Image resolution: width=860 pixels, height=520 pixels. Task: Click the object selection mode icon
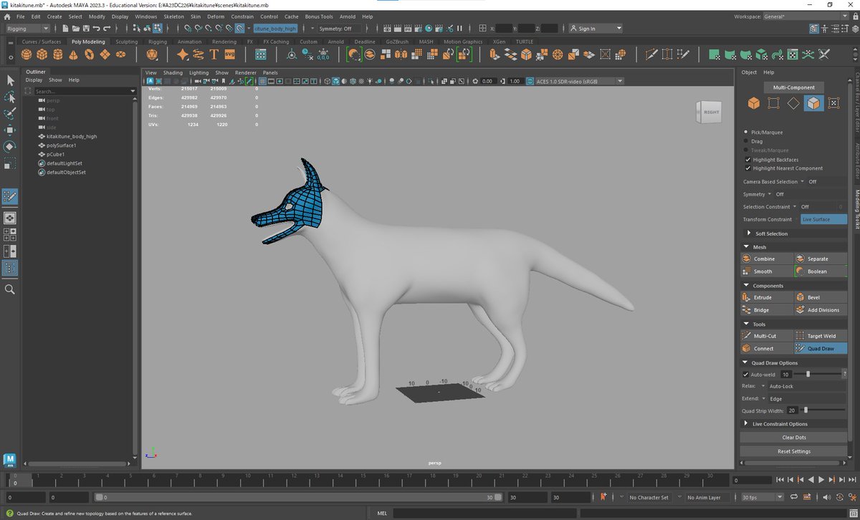[x=753, y=103]
